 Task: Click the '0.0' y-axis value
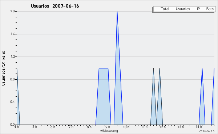click(12, 125)
